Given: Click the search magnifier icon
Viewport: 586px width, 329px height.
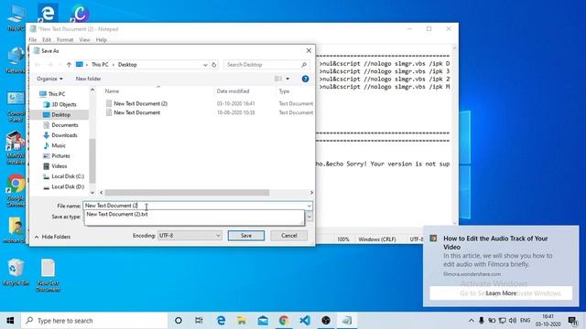Looking at the screenshot, I should click(x=304, y=65).
